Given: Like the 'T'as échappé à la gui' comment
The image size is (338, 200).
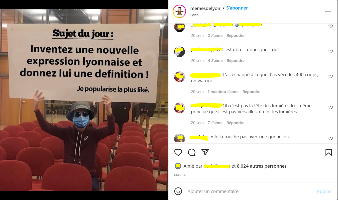Looking at the screenshot, I should (x=330, y=76).
